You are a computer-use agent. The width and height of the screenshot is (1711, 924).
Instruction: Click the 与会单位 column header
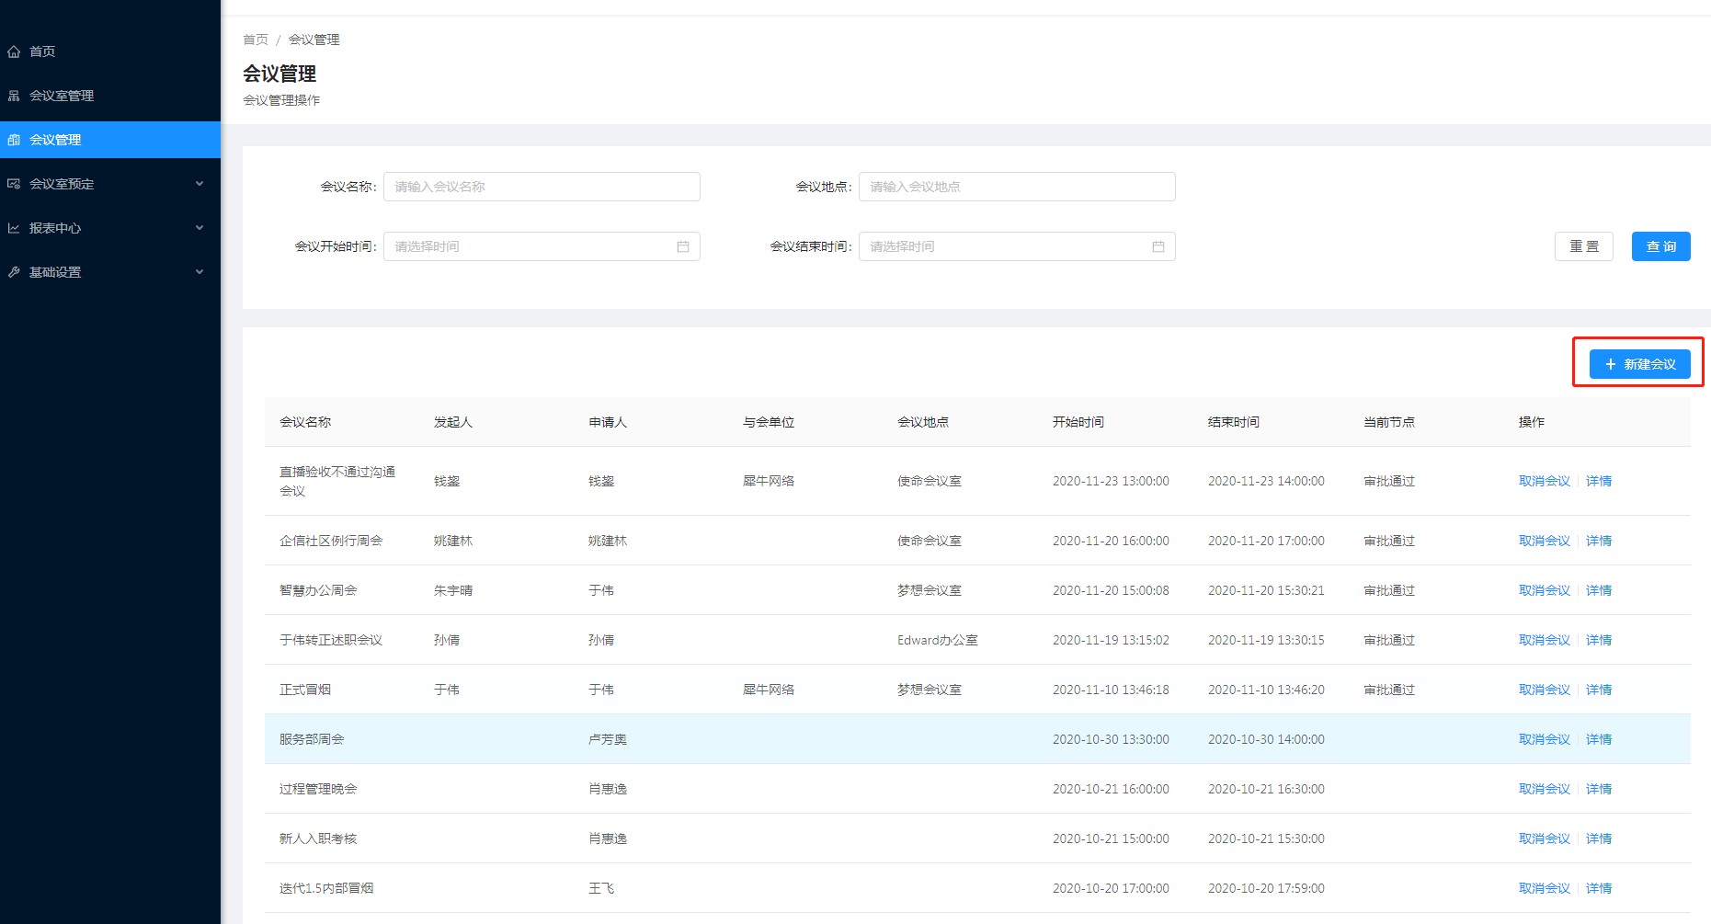tap(769, 422)
